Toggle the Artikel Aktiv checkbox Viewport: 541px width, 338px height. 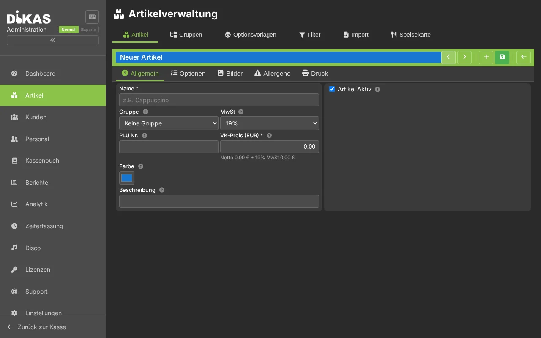(332, 89)
